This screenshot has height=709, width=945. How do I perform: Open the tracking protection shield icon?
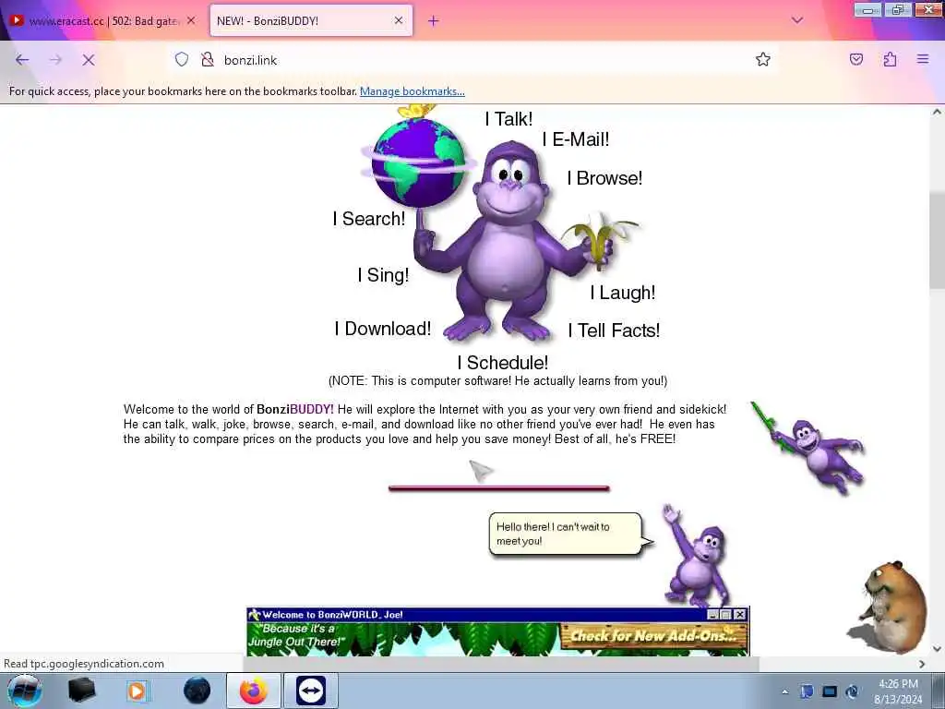click(x=182, y=59)
